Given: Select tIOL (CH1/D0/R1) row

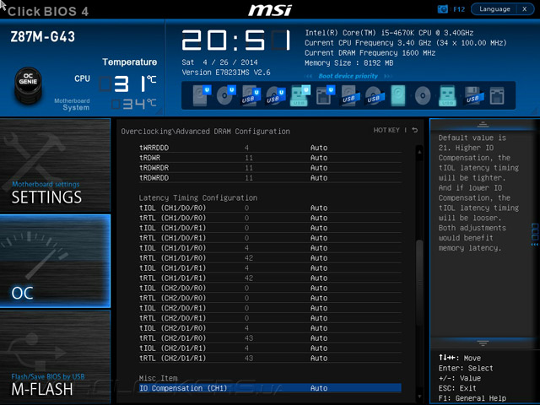Looking at the screenshot, I should click(x=270, y=228).
